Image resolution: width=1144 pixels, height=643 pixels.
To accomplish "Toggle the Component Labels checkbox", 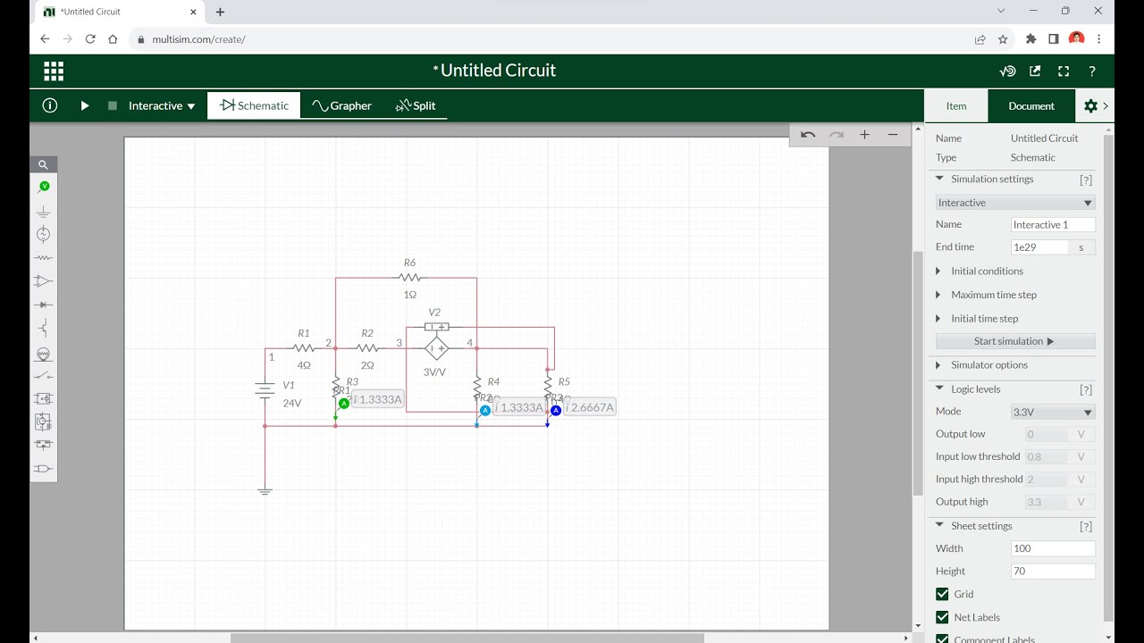I will (x=942, y=639).
